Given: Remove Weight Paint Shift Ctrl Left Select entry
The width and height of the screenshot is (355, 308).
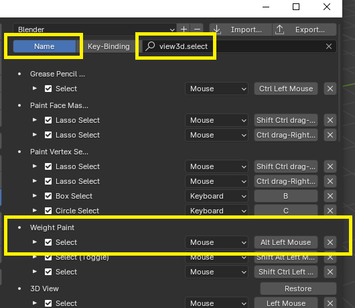Looking at the screenshot, I should click(330, 272).
